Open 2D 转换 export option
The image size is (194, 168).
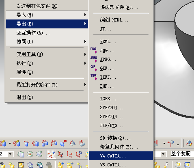tap(121, 138)
